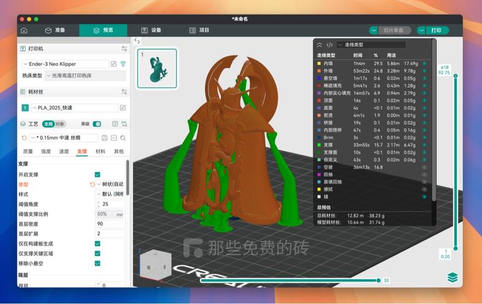Toggle the 开启支撑 enable support checkbox
This screenshot has height=304, width=482.
coord(97,174)
